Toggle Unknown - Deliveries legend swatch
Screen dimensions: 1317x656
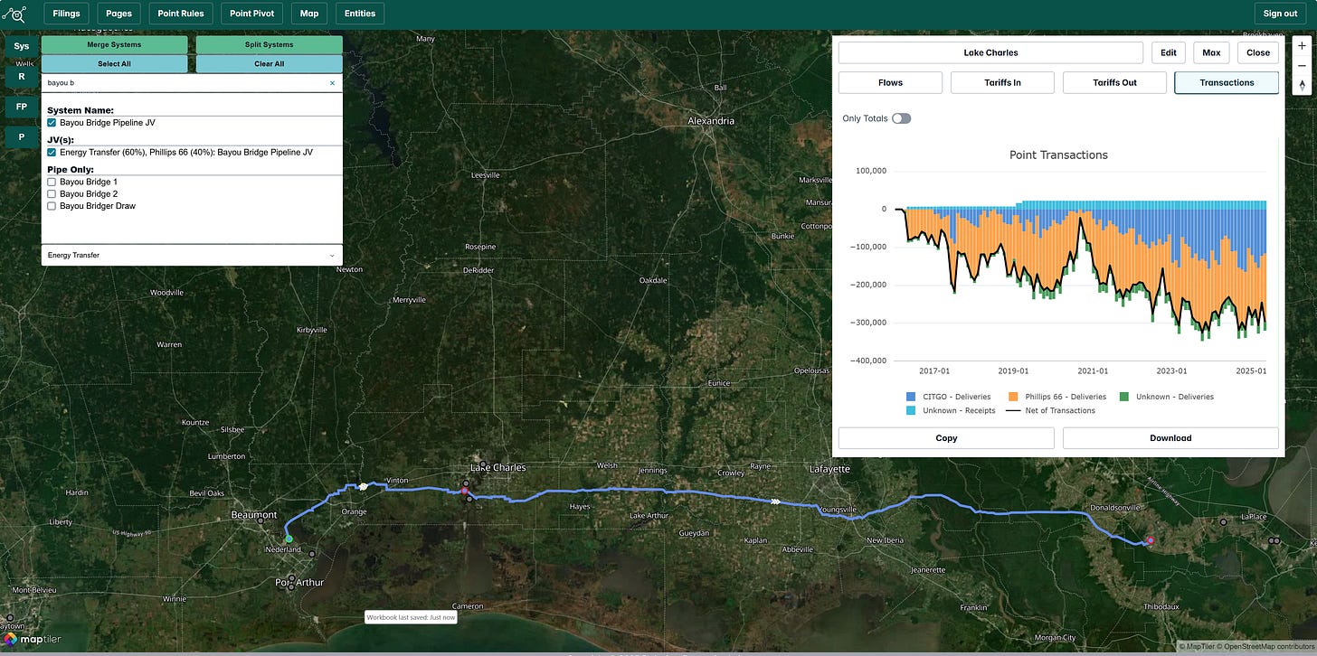(1124, 397)
